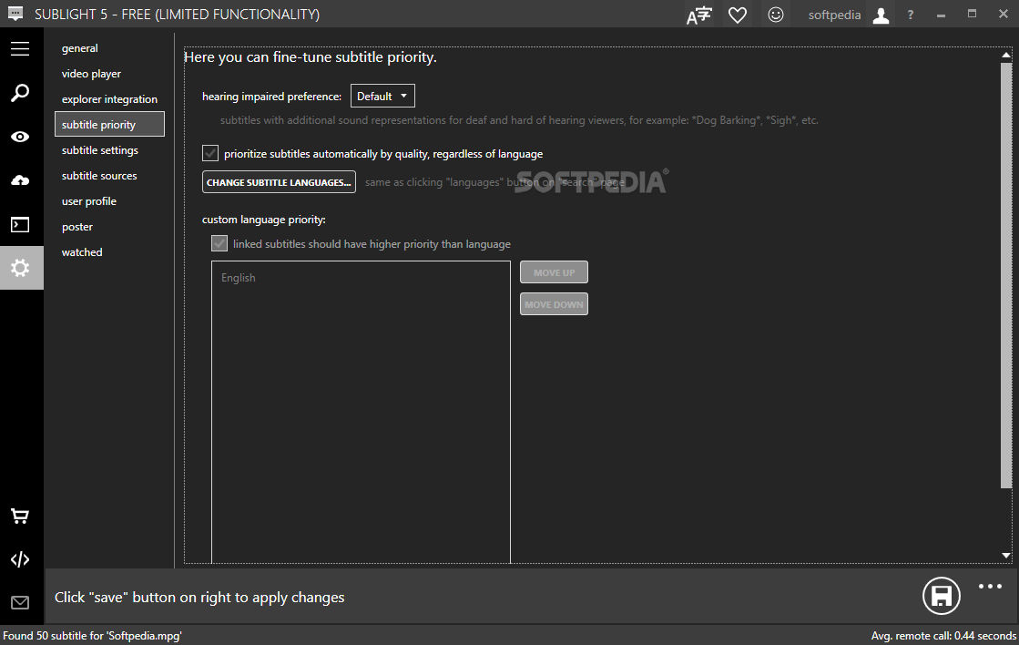Toggle prioritize subtitles automatically by quality checkbox
The height and width of the screenshot is (645, 1019).
[x=210, y=153]
